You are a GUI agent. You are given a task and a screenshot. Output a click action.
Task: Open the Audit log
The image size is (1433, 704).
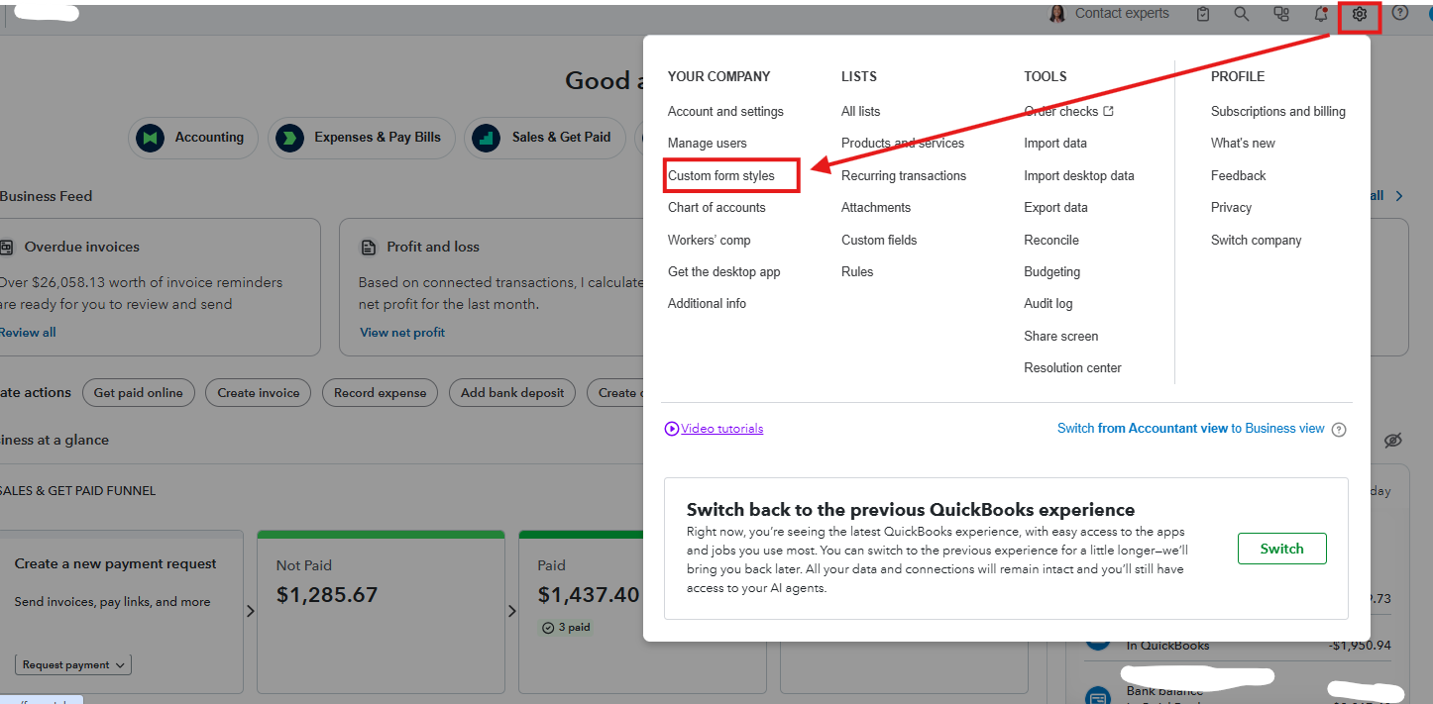(1048, 303)
